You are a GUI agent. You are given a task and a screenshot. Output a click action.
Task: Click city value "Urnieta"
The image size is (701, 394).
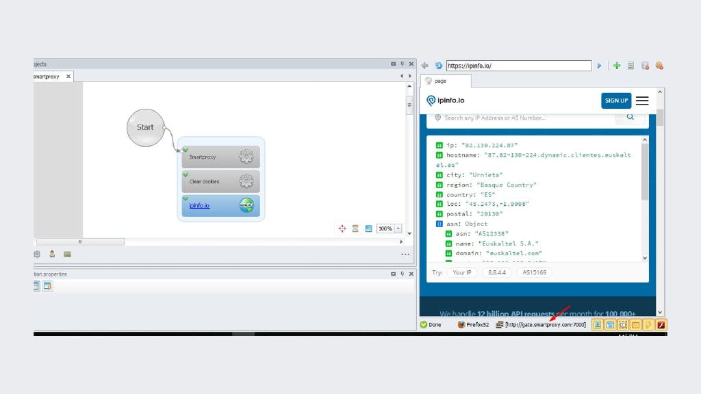pyautogui.click(x=485, y=174)
